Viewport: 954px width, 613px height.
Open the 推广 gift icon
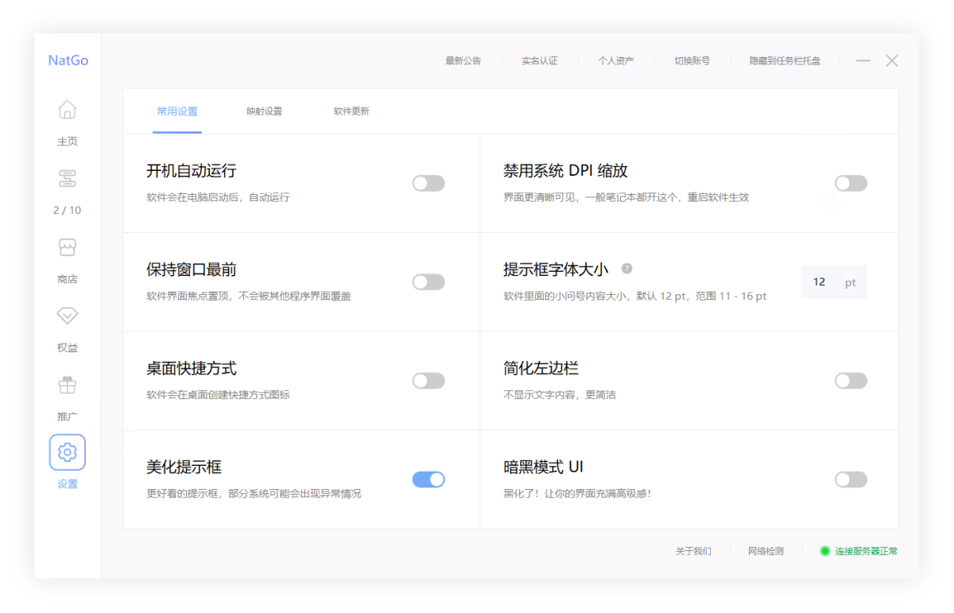[68, 385]
